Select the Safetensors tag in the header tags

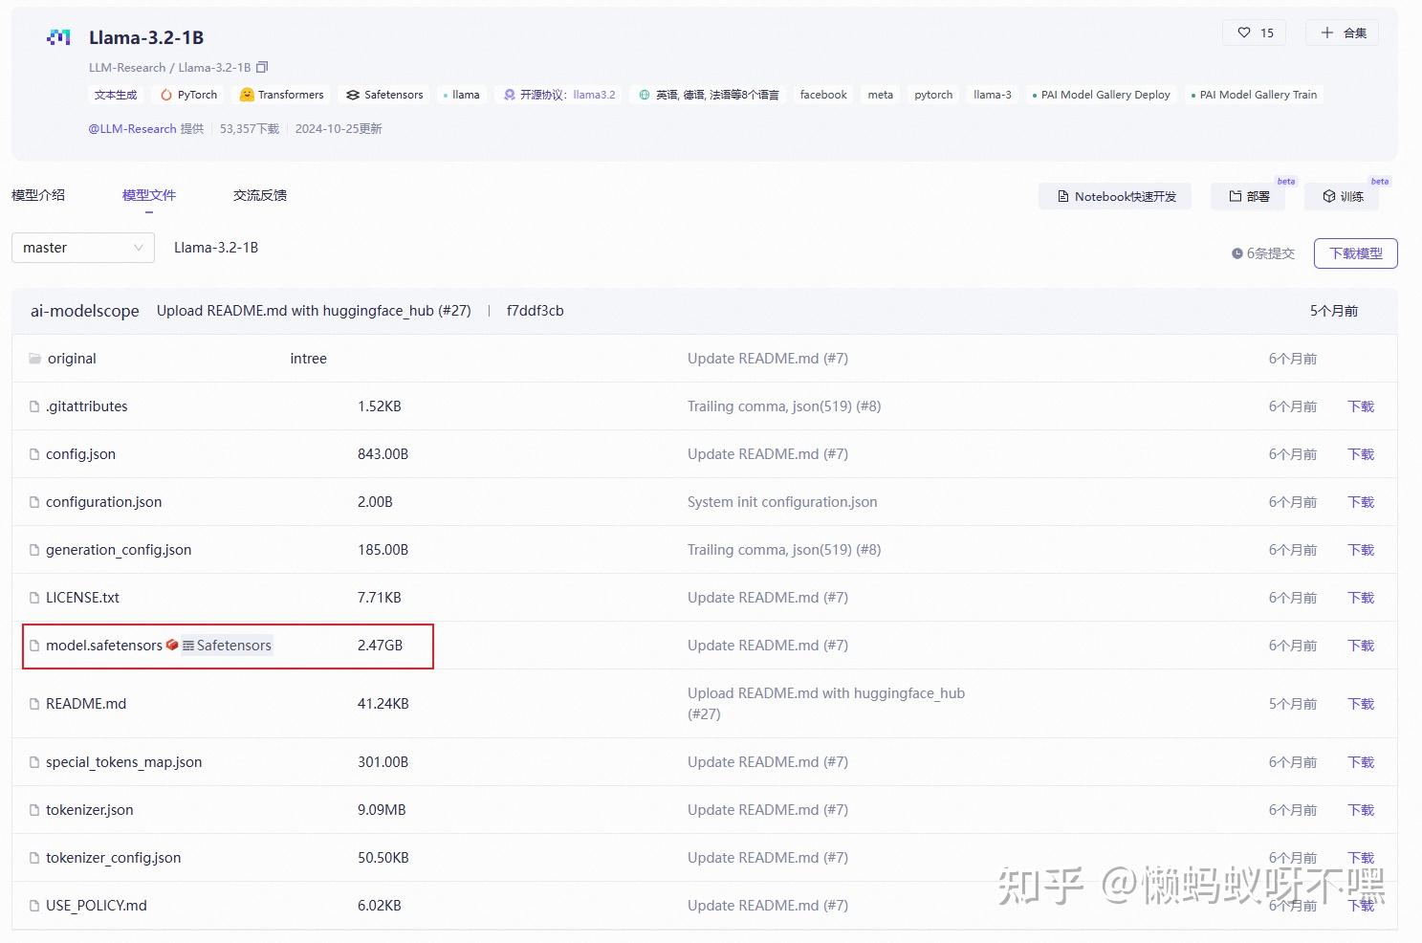[384, 95]
